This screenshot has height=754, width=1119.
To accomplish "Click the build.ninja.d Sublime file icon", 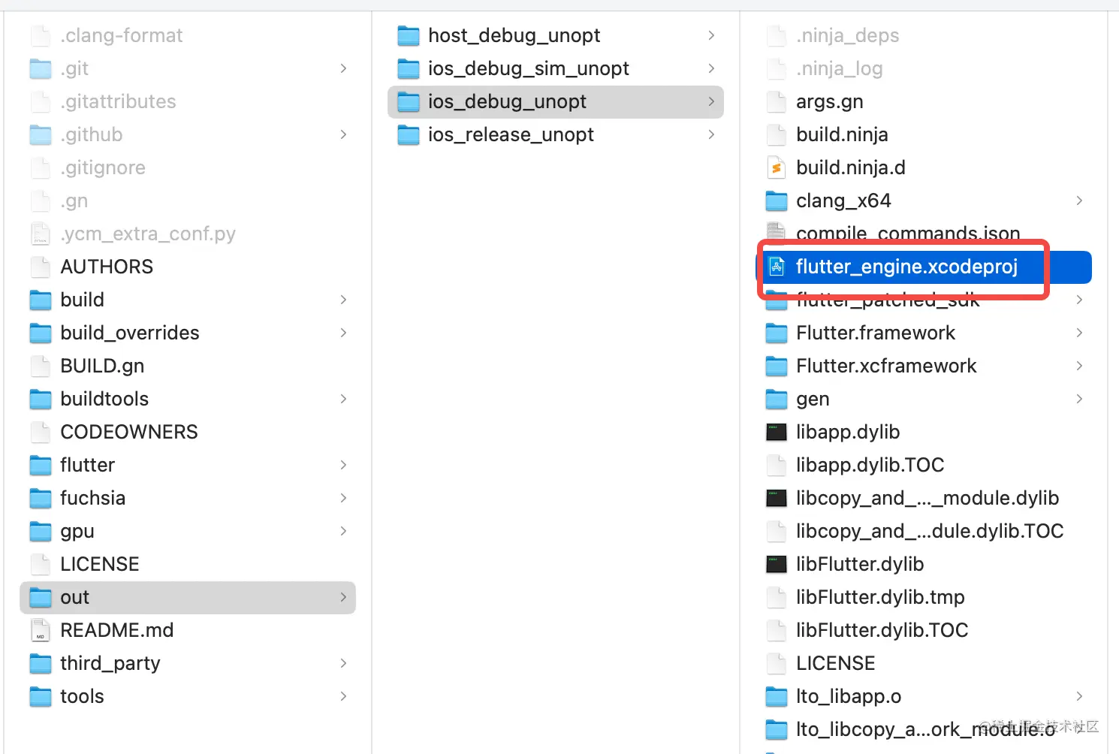I will point(777,167).
